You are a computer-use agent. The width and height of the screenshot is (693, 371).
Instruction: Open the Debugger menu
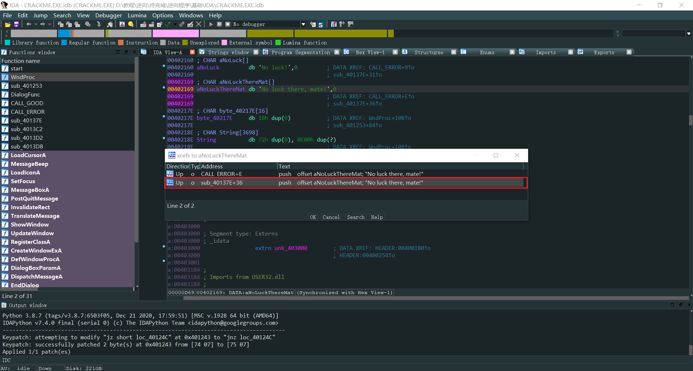click(x=108, y=15)
